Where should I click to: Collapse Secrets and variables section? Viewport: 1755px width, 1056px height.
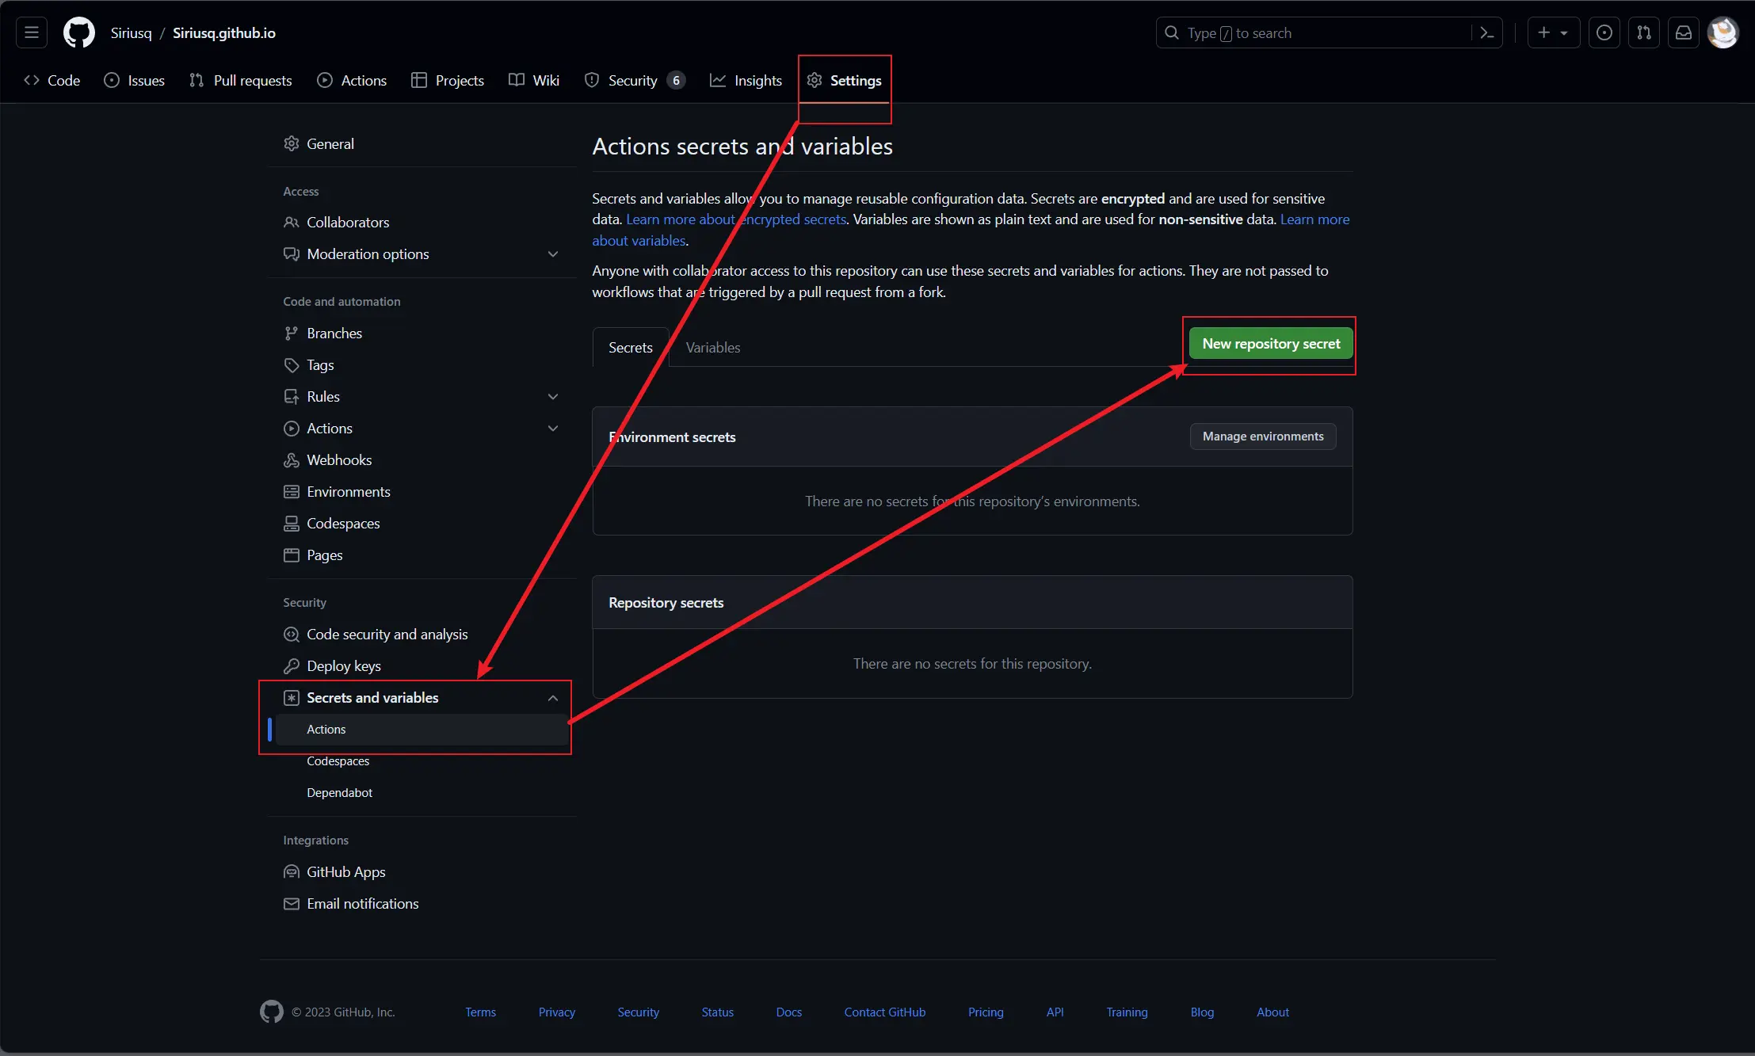(x=553, y=698)
